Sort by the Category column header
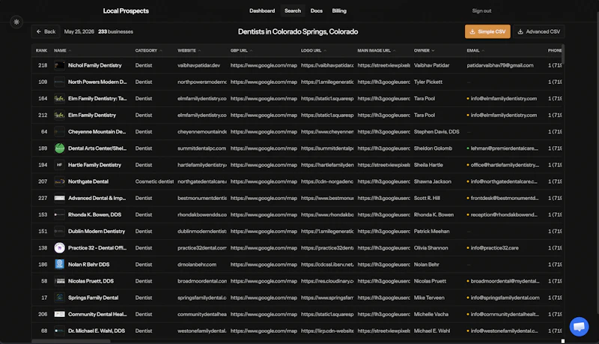This screenshot has height=344, width=599. pyautogui.click(x=148, y=50)
